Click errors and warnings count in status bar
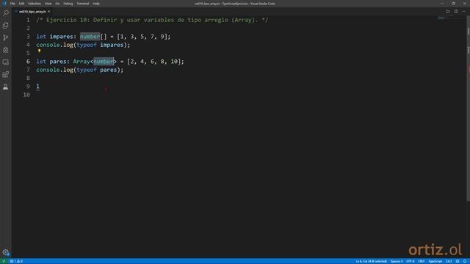This screenshot has width=470, height=264. (16, 261)
